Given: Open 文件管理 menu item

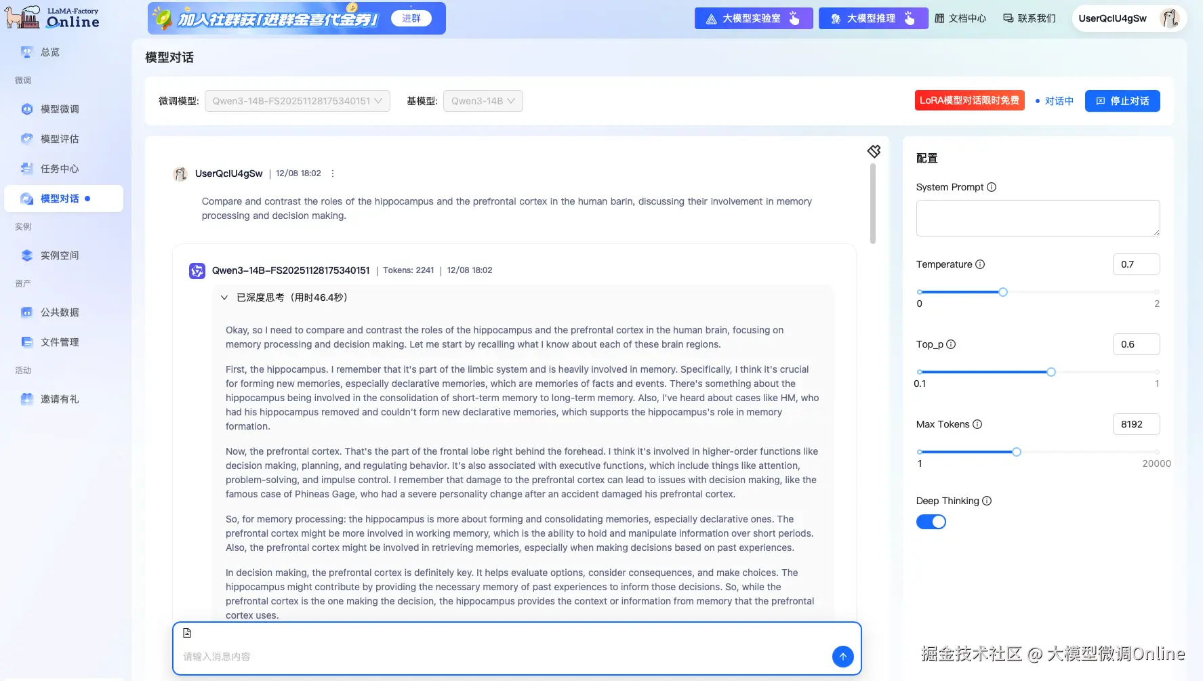Looking at the screenshot, I should 64,342.
